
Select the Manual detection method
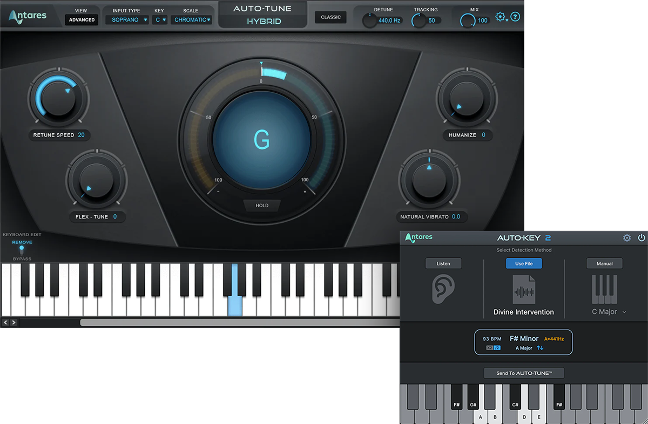[x=604, y=264]
